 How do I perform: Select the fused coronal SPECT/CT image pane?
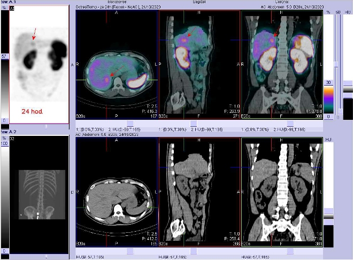coord(282,64)
